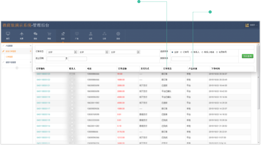Select the palm tree travel icon
This screenshot has width=262, height=145.
point(63,35)
